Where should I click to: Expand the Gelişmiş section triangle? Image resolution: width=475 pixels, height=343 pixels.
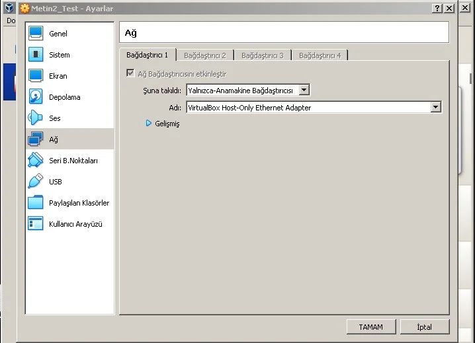click(148, 123)
